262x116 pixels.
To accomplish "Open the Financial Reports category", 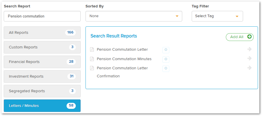I will click(x=42, y=62).
